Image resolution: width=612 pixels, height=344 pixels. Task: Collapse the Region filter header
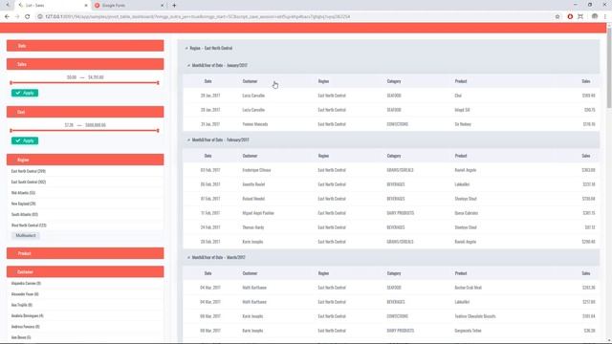click(x=85, y=160)
